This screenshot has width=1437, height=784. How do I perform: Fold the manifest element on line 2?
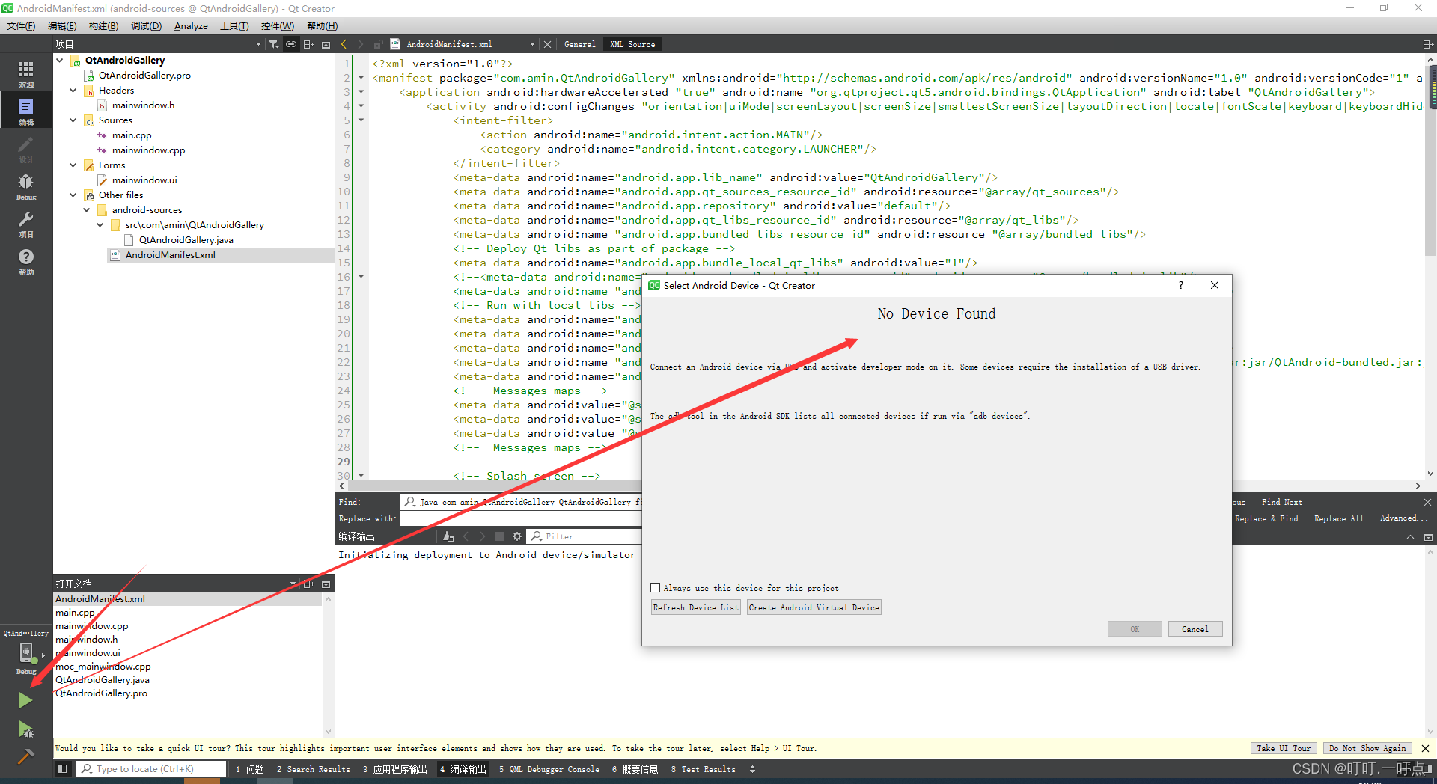(361, 78)
